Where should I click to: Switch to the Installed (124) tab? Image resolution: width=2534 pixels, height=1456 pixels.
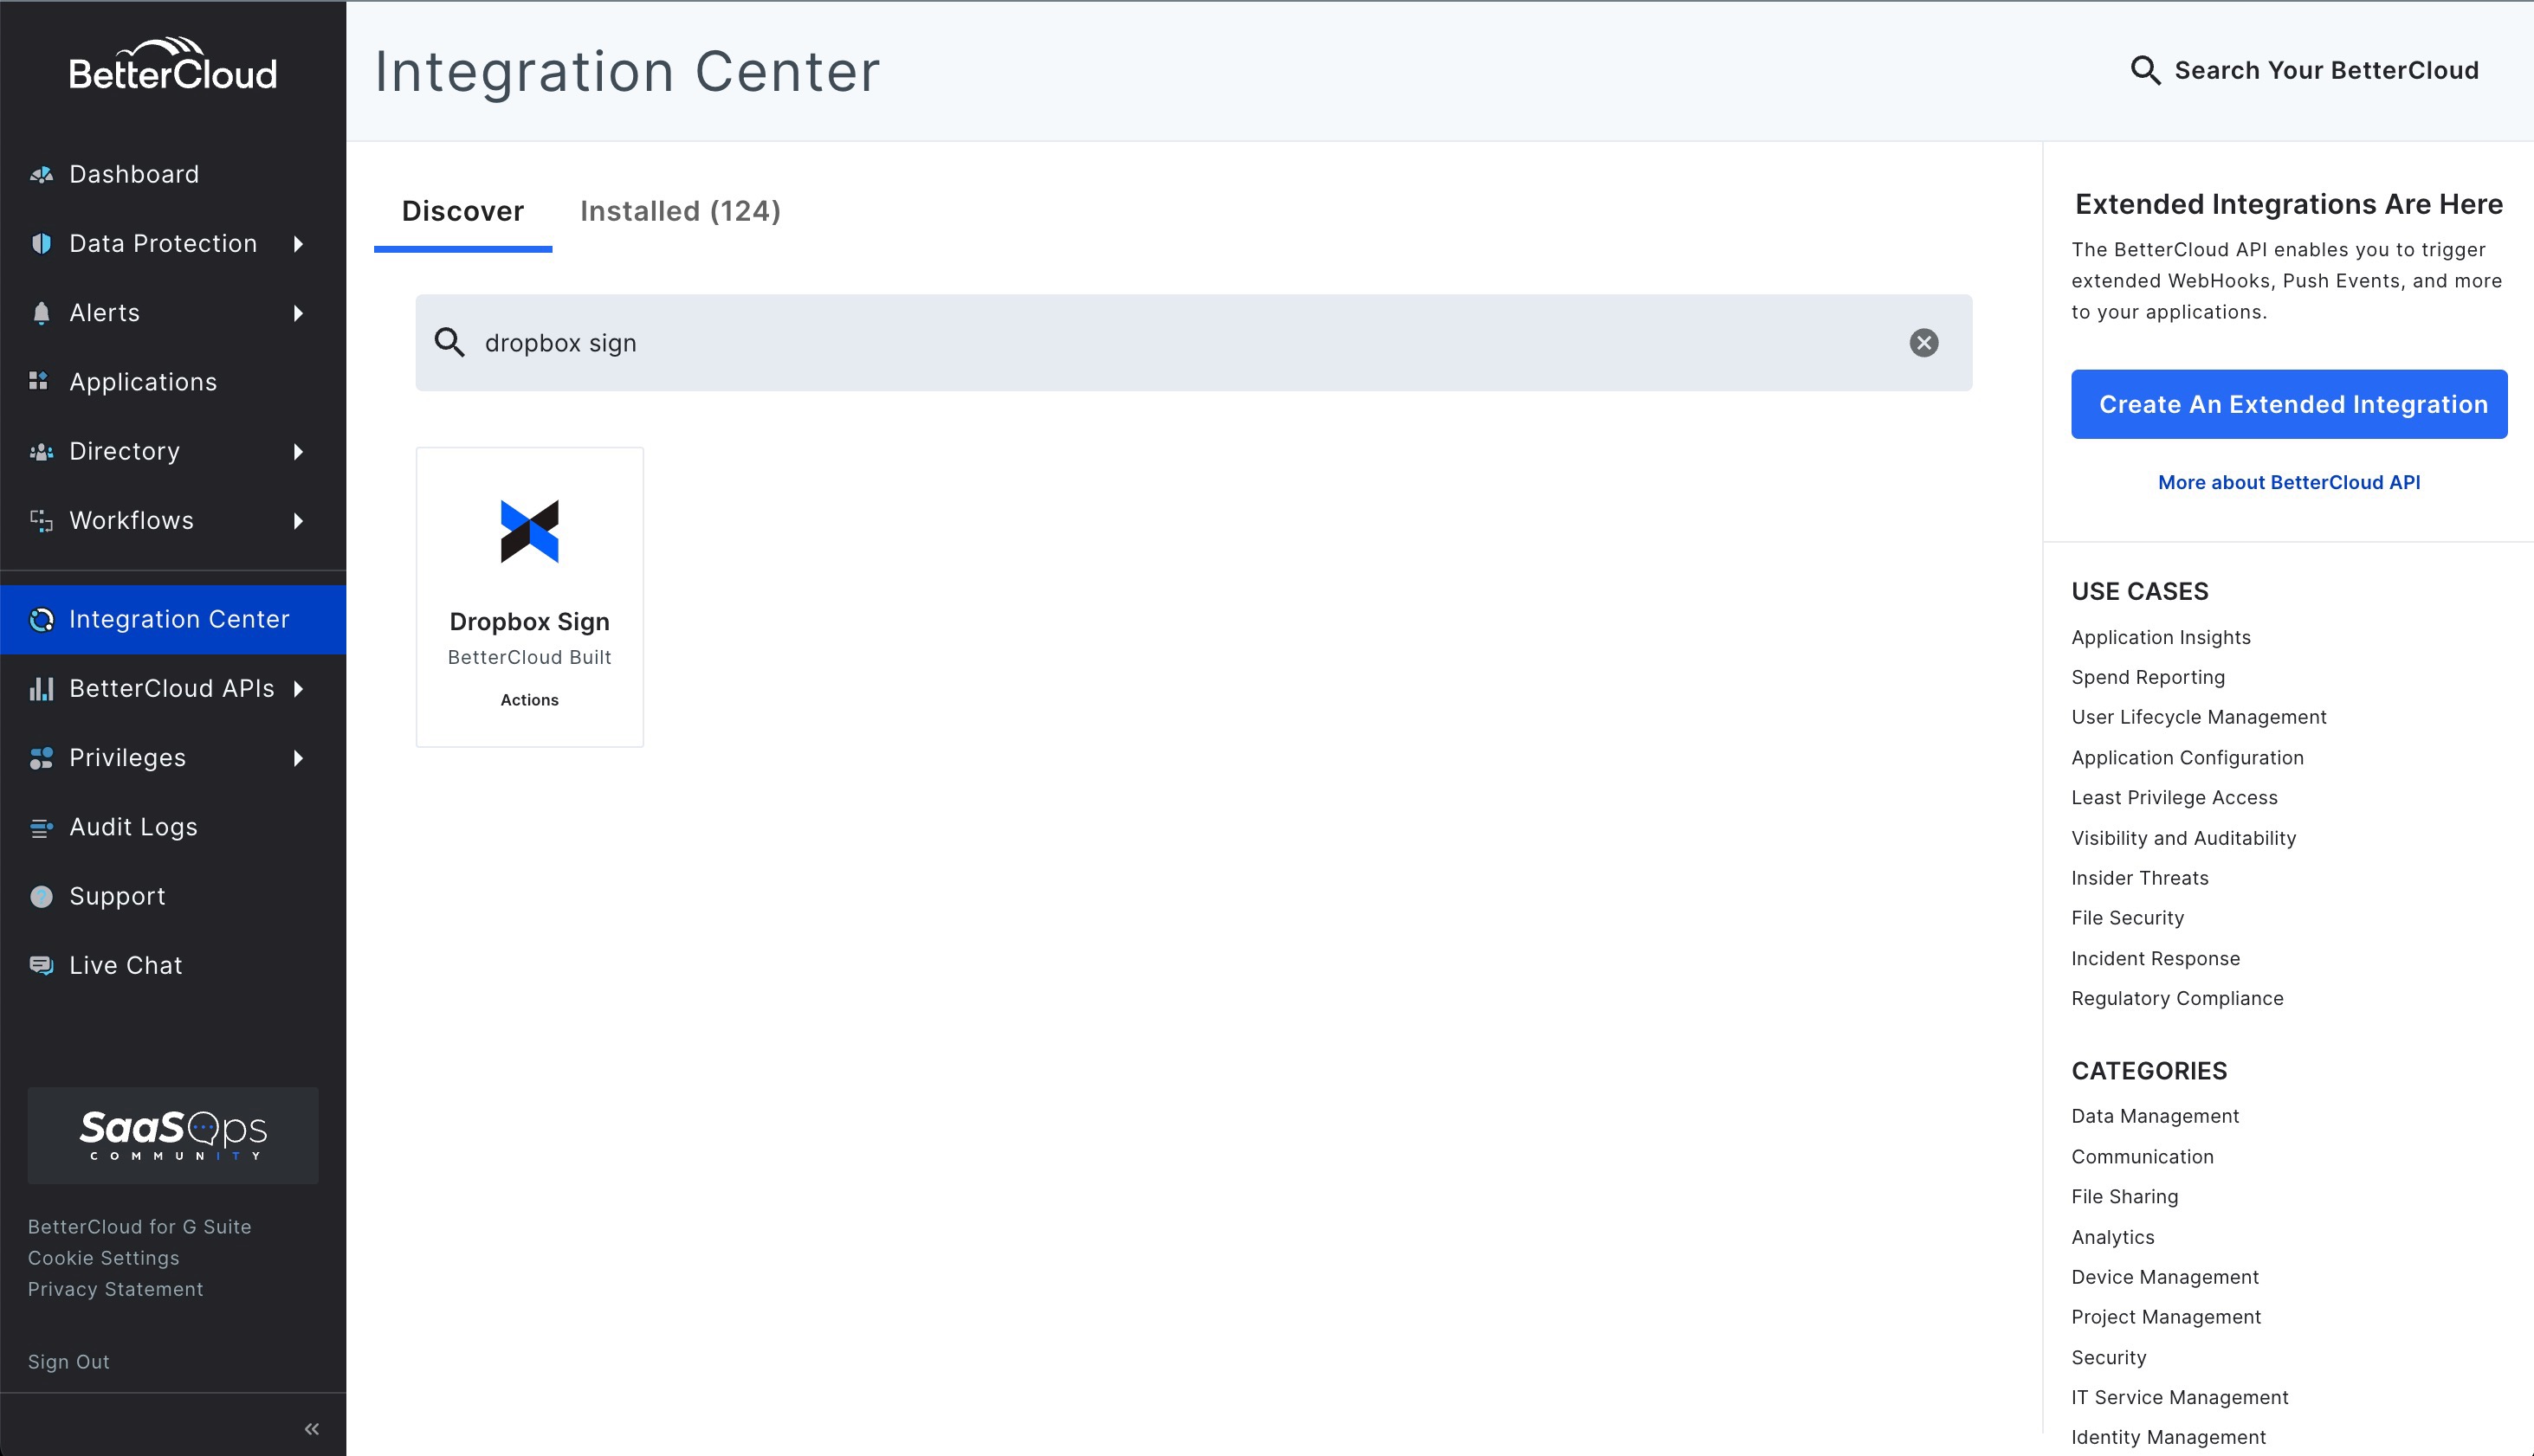click(679, 211)
